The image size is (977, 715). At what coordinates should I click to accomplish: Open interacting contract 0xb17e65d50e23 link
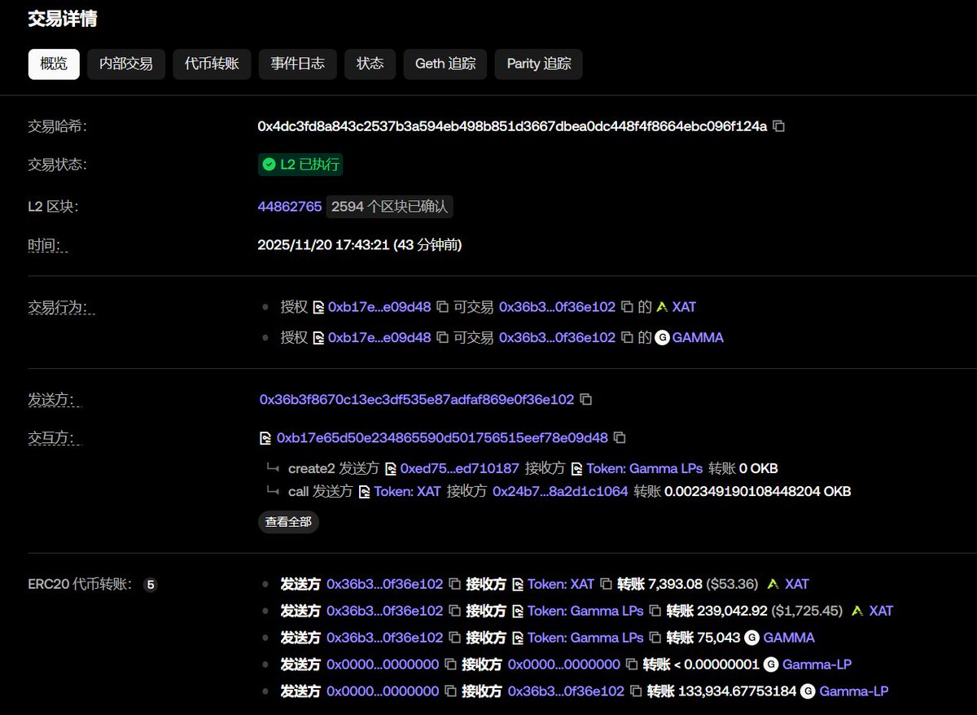442,437
